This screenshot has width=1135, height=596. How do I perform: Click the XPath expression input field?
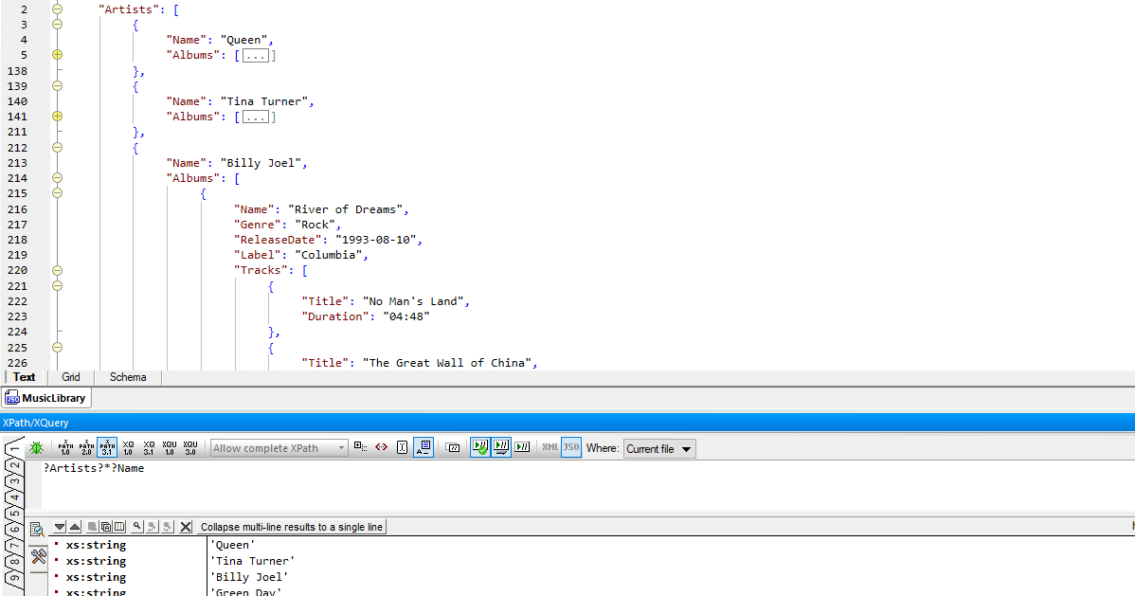(568, 483)
